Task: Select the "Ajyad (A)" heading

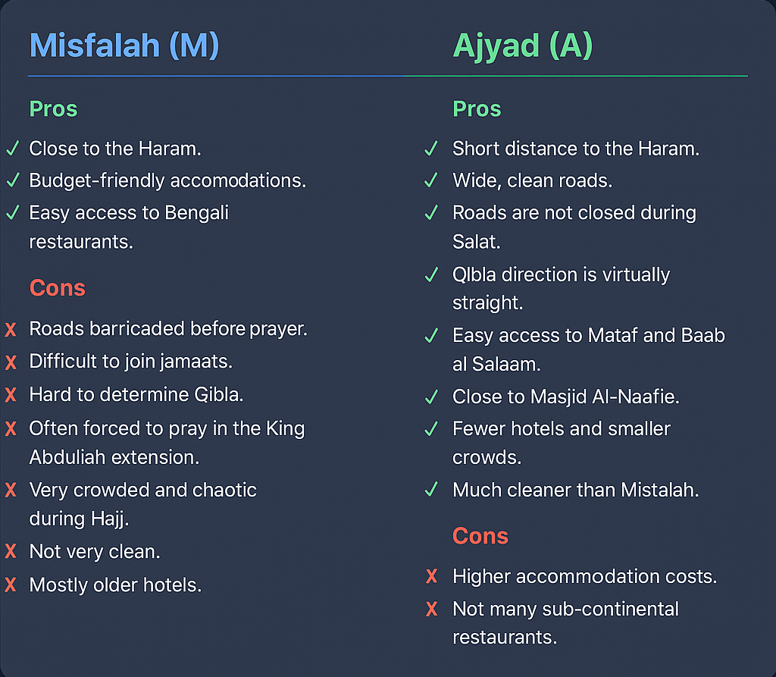Action: [x=522, y=46]
